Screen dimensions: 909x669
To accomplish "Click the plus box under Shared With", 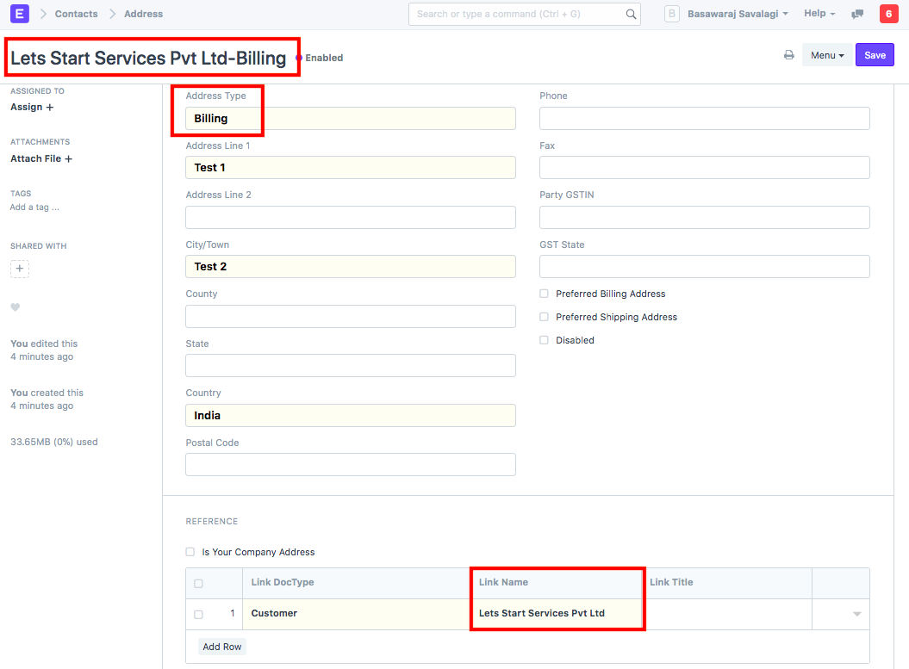I will 20,269.
